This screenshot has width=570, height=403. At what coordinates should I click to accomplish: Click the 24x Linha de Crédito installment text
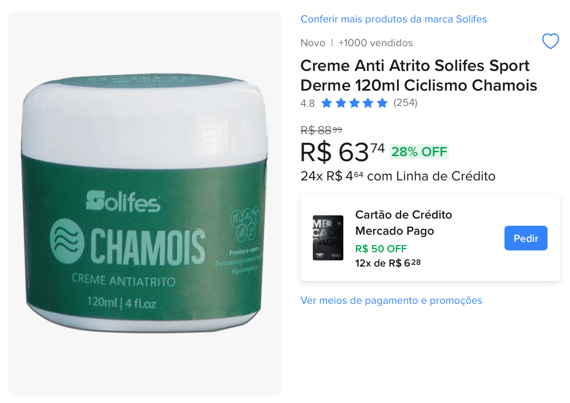click(398, 176)
